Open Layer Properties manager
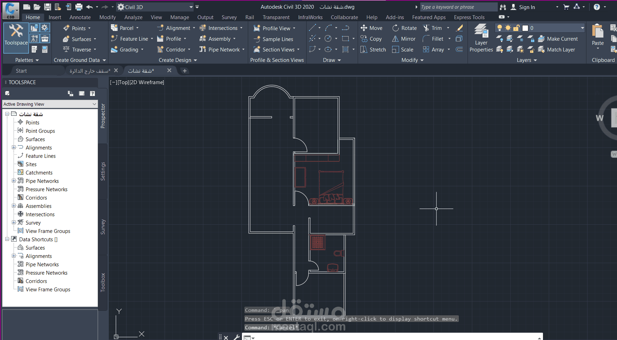The height and width of the screenshot is (340, 617). pos(481,38)
